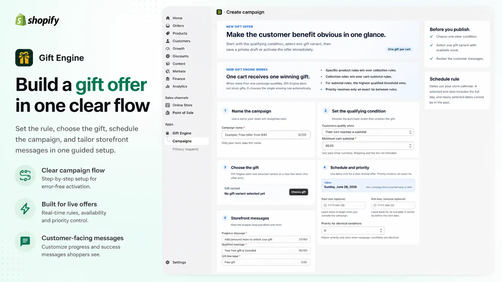Click the calendar icon in End date field

[375, 205]
